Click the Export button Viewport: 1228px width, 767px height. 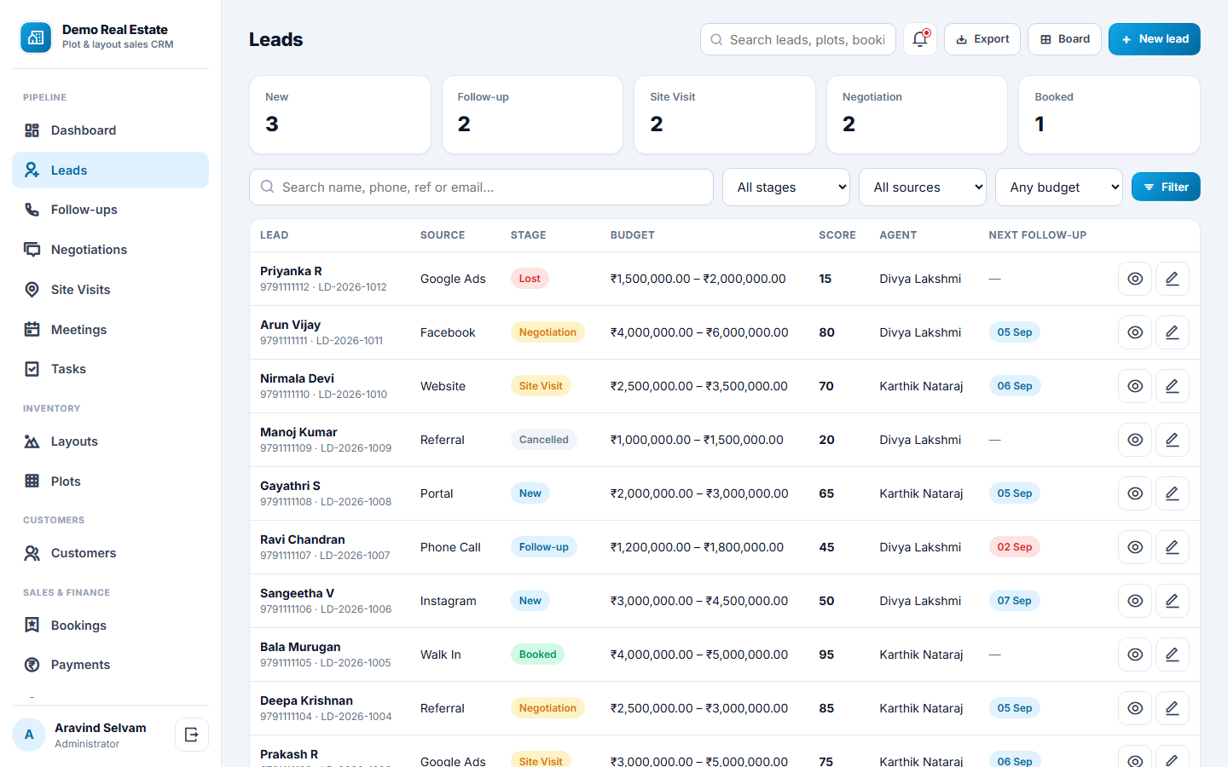click(x=982, y=39)
